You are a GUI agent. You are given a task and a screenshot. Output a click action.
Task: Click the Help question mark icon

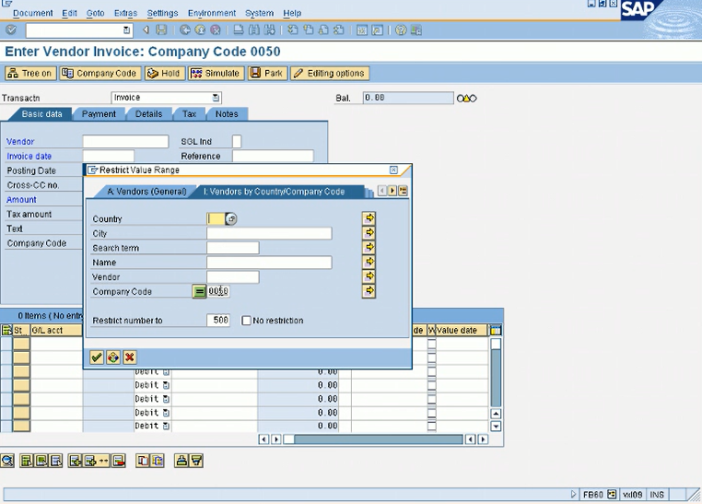(401, 30)
